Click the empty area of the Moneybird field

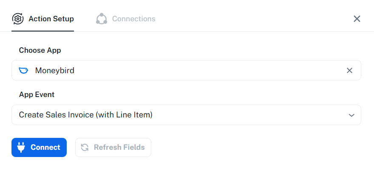[x=212, y=71]
